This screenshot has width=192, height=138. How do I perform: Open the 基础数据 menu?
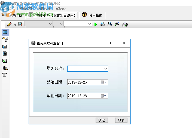(x=8, y=9)
